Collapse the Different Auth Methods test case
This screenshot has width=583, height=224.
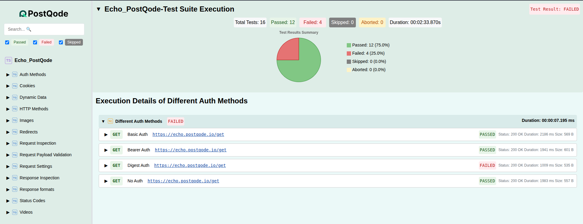[103, 122]
